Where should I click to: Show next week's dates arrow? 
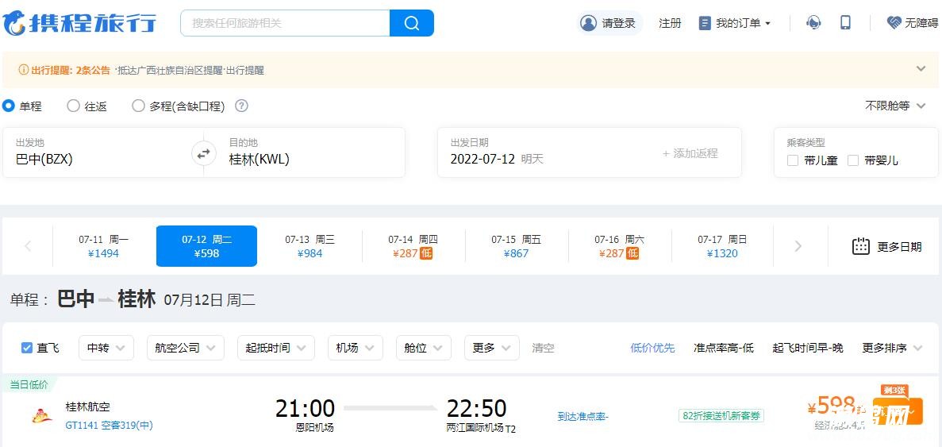(798, 246)
